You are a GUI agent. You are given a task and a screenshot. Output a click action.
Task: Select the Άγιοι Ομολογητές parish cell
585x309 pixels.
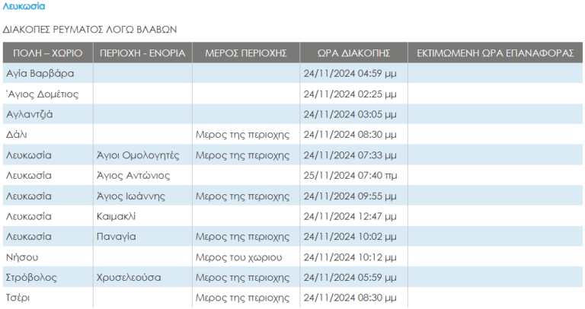pyautogui.click(x=138, y=155)
